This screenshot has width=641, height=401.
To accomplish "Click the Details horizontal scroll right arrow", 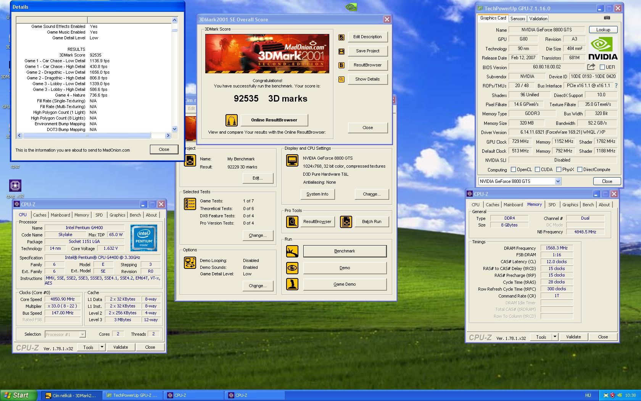I will 167,136.
